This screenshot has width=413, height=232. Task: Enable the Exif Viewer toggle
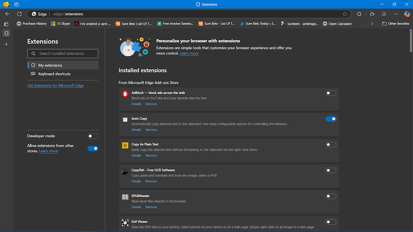click(x=331, y=222)
